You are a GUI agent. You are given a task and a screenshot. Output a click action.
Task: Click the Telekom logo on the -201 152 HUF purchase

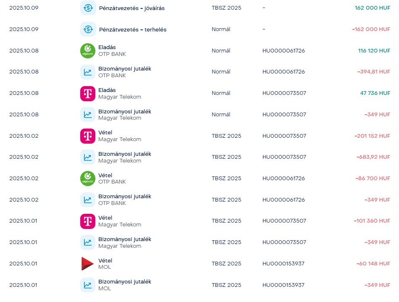click(88, 136)
